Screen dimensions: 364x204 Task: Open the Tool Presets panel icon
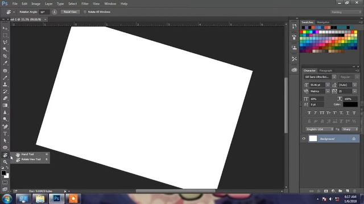(x=295, y=59)
